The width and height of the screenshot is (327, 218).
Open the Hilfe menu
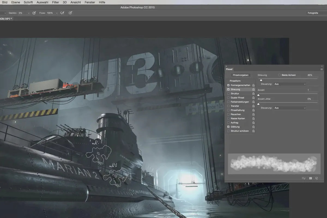[x=102, y=2]
